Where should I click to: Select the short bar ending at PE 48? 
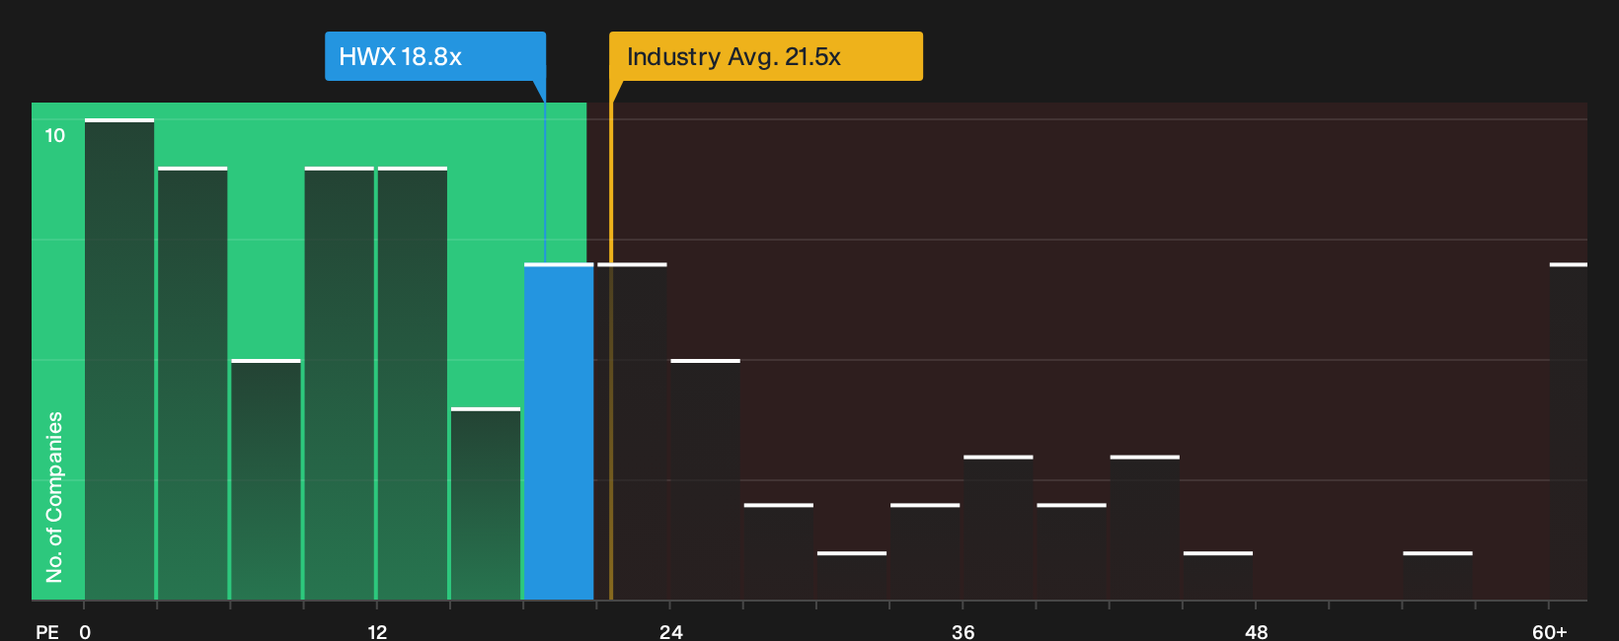click(1218, 576)
